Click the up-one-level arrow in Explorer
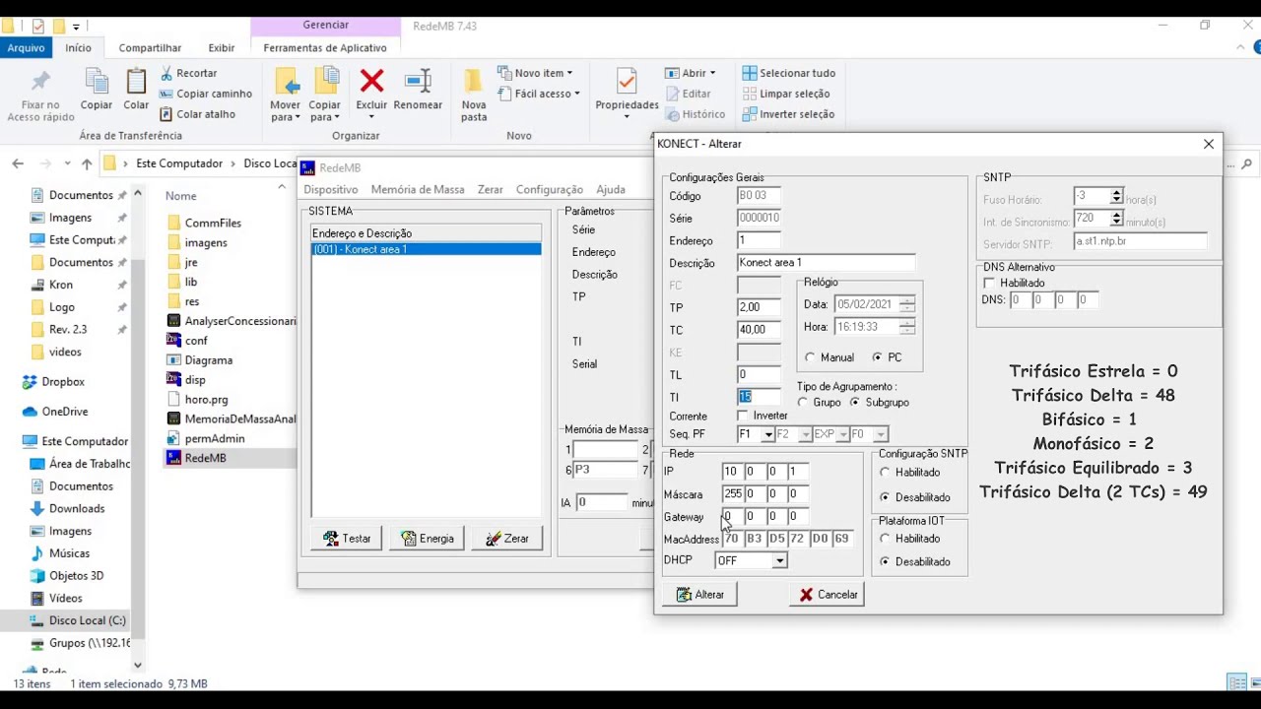The width and height of the screenshot is (1261, 709). (x=87, y=163)
